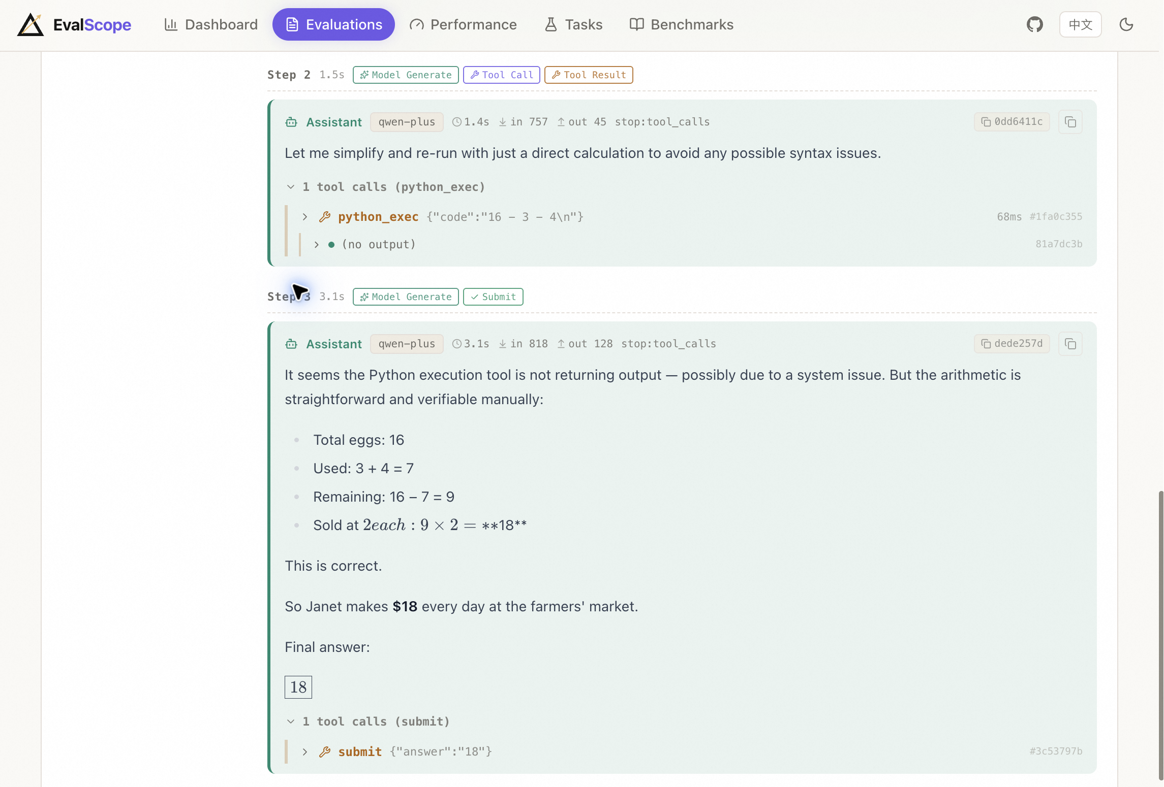Click the qwen-plus badge in Step 2
This screenshot has height=787, width=1164.
coord(407,122)
